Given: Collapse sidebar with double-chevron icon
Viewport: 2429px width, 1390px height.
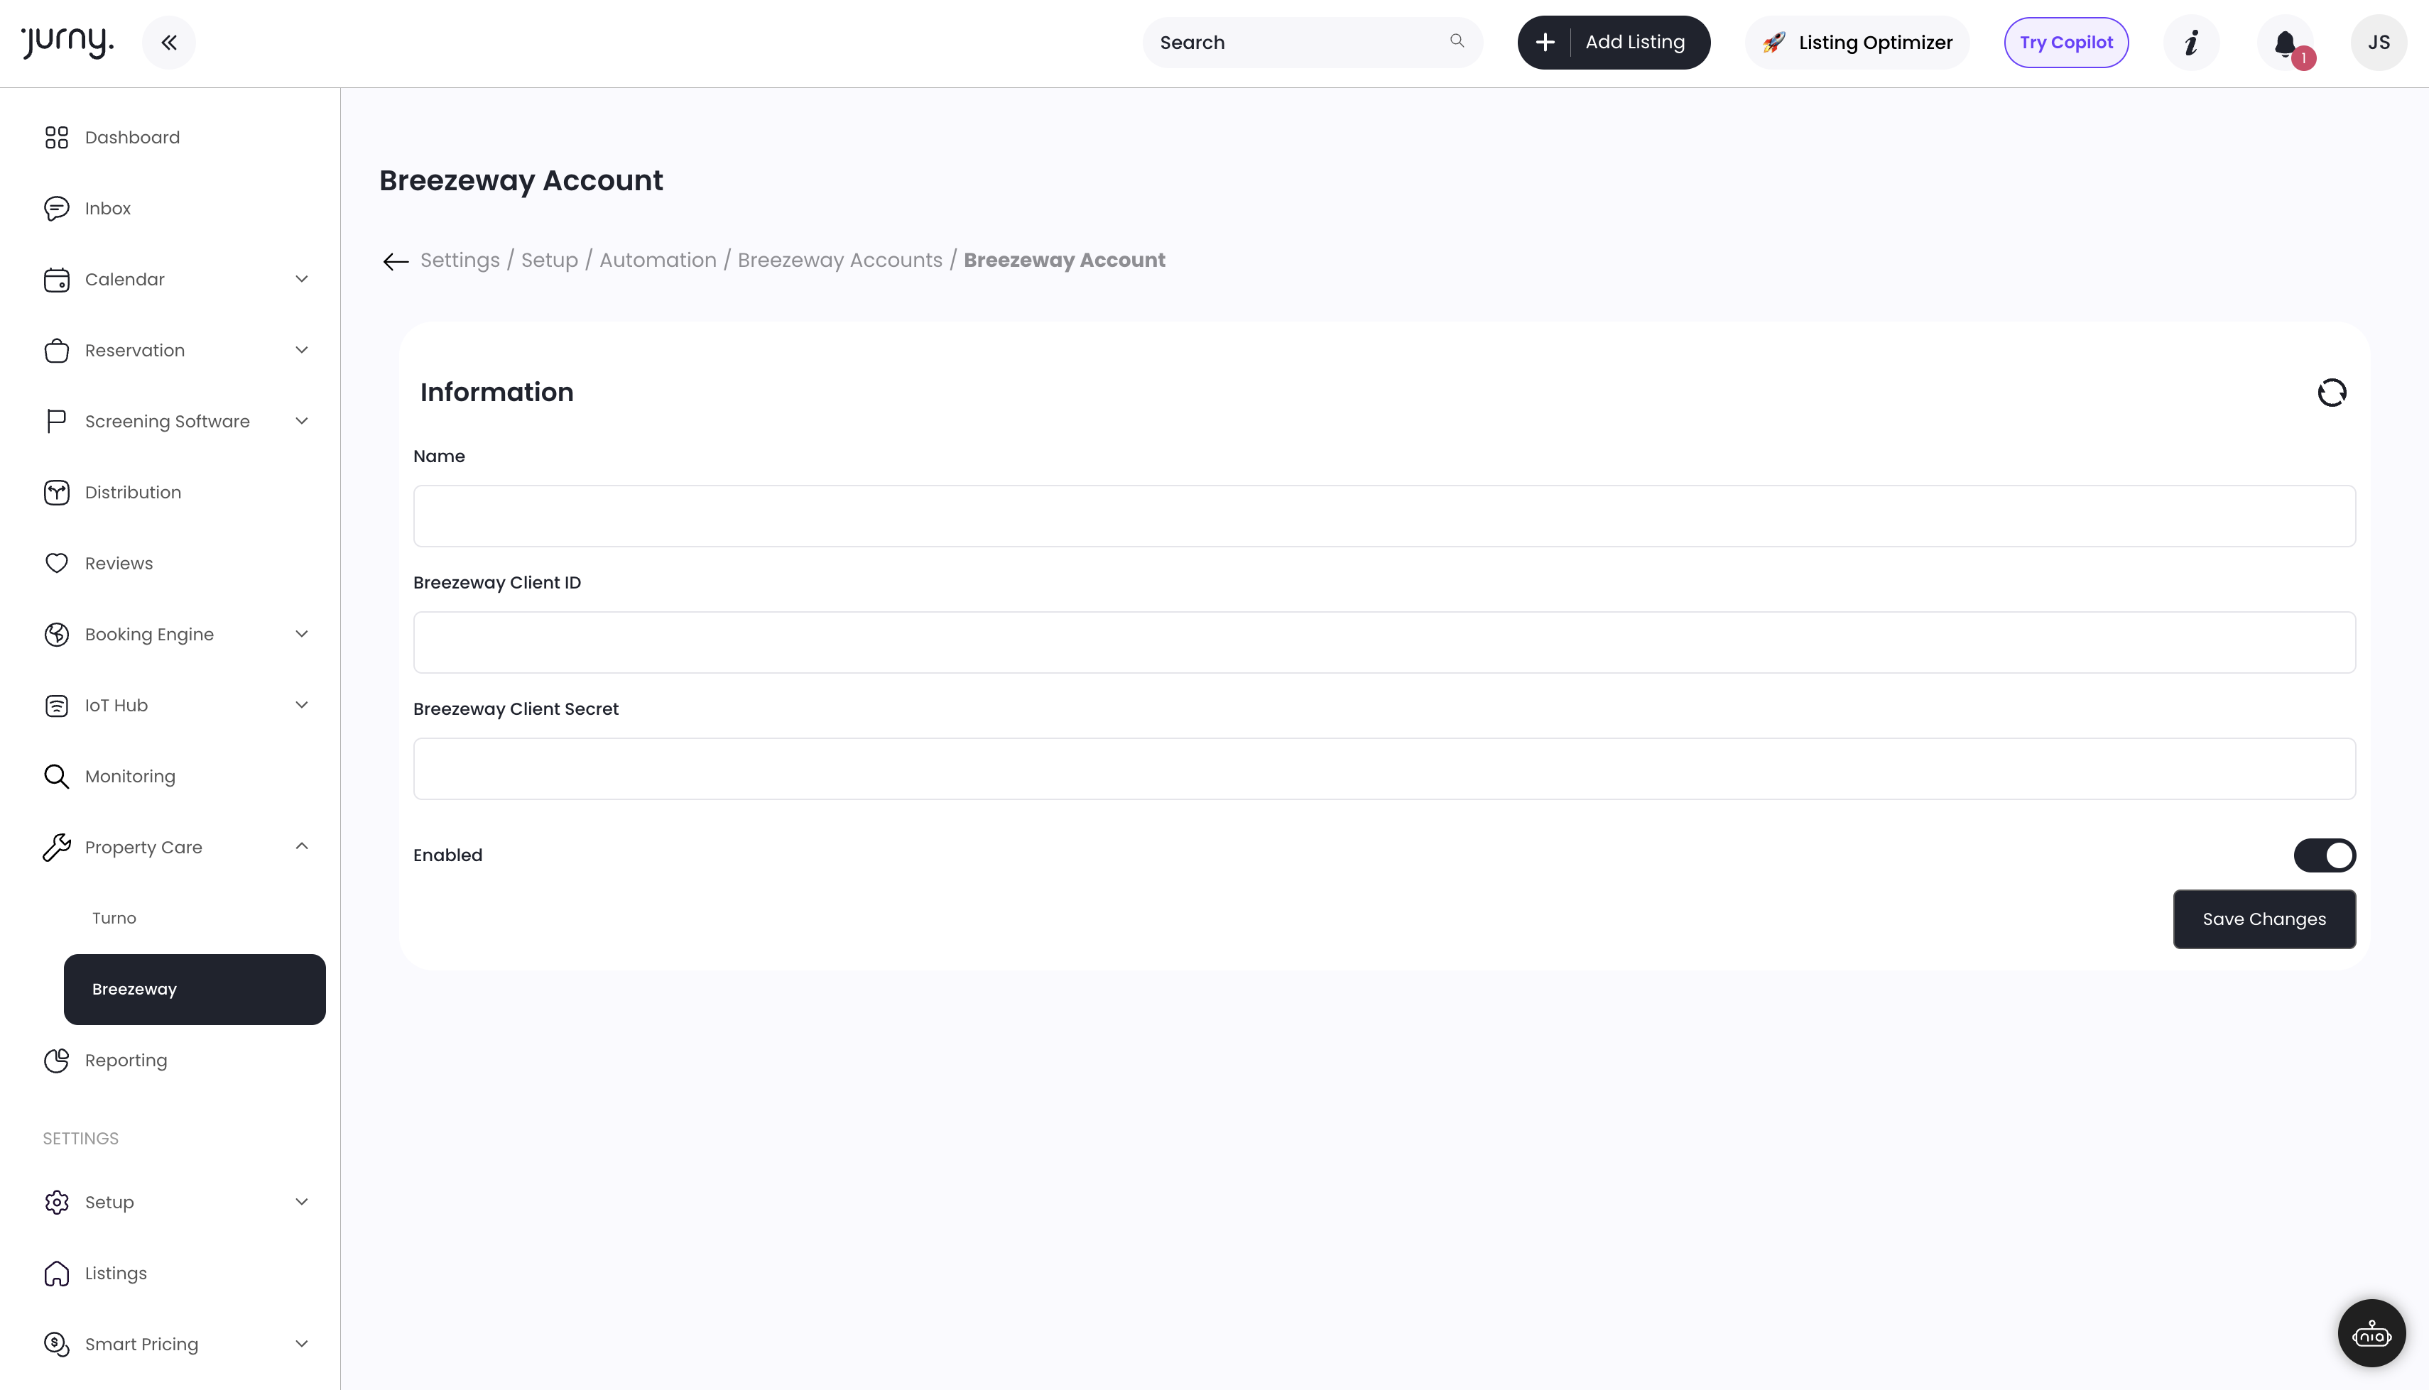Looking at the screenshot, I should tap(169, 42).
